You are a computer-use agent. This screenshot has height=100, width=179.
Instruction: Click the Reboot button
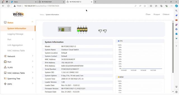[166, 14]
